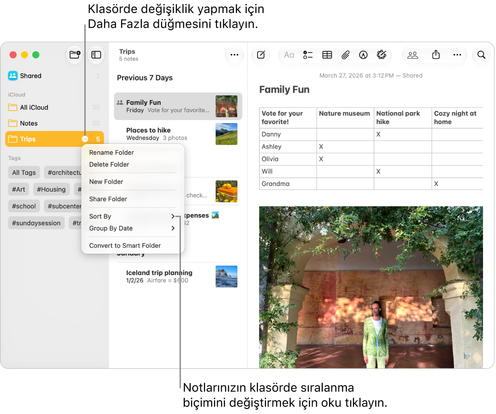Screen dimensions: 496x414
Task: Select Convert to Smart Folder
Action: click(125, 246)
